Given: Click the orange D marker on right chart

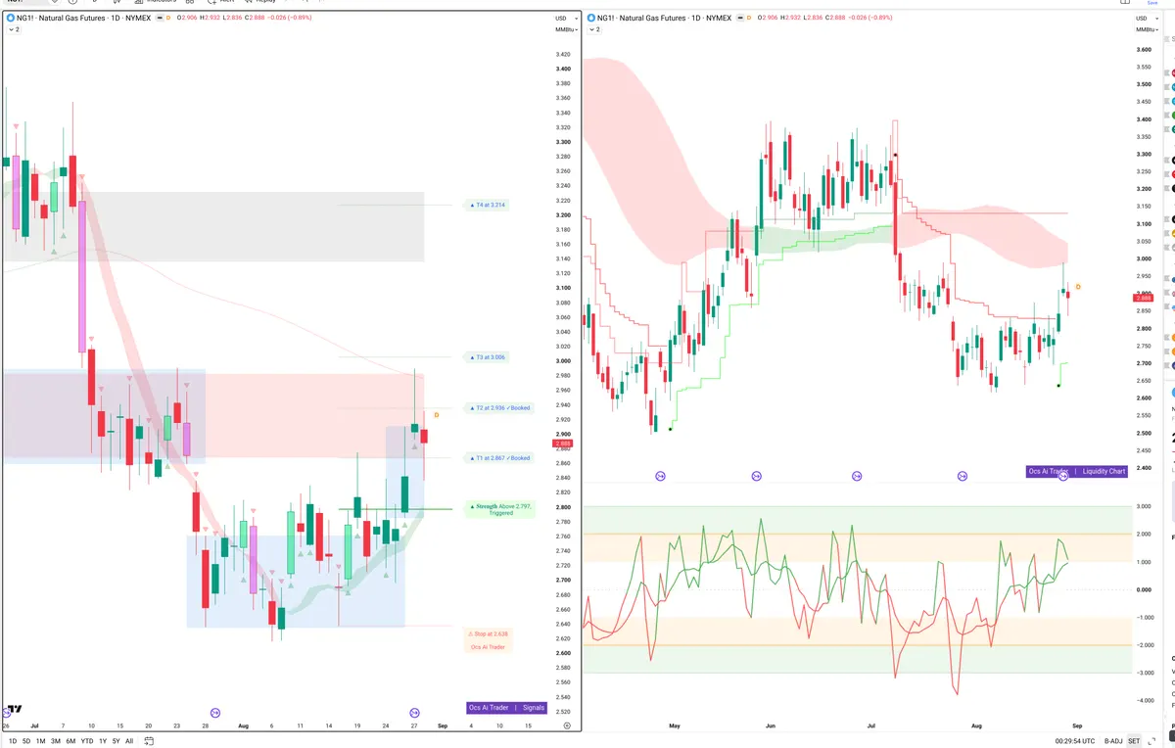Looking at the screenshot, I should 1077,287.
